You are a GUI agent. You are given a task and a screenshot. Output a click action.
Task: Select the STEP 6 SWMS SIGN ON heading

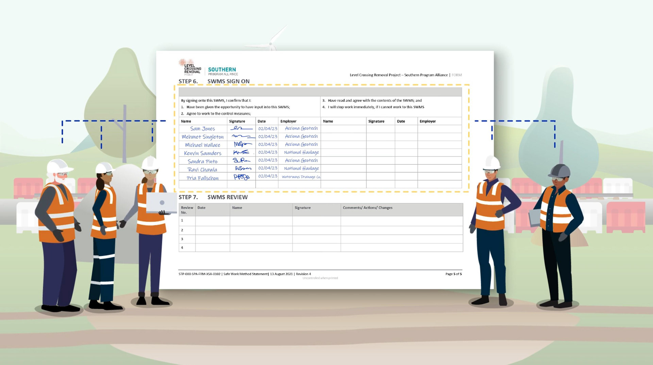point(214,81)
